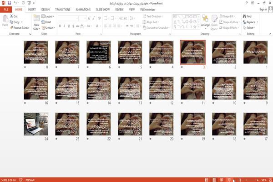Open the Font size combo box
The image size is (273, 182).
[82, 18]
